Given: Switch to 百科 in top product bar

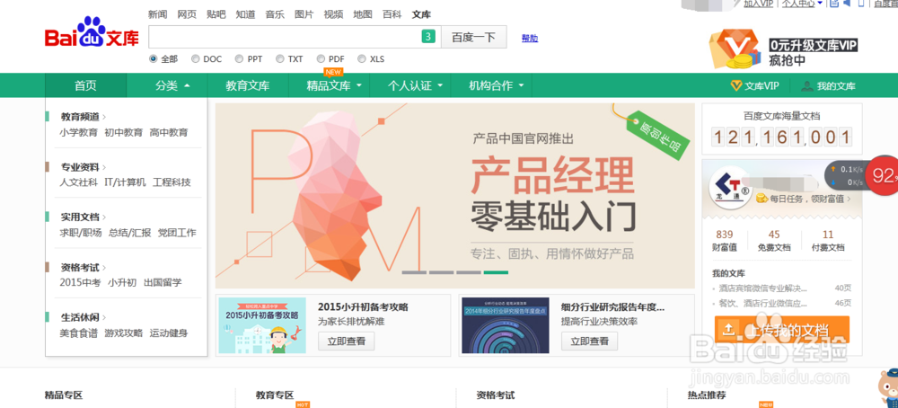Looking at the screenshot, I should [x=392, y=14].
